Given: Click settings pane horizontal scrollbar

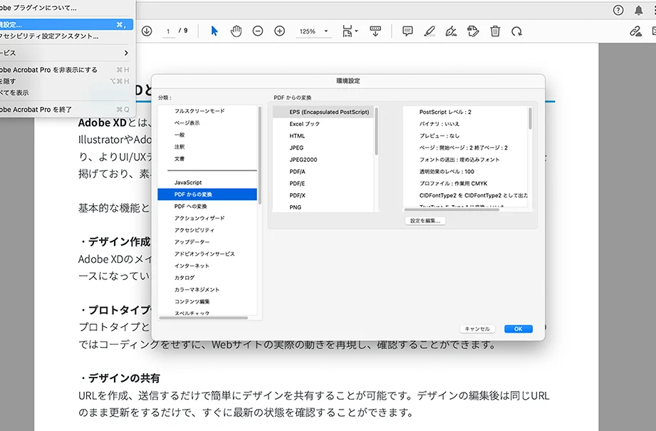Looking at the screenshot, I should click(x=452, y=209).
